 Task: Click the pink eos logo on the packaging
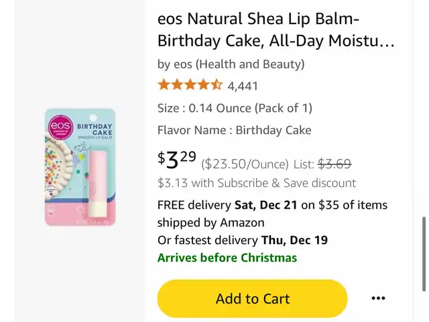[61, 128]
